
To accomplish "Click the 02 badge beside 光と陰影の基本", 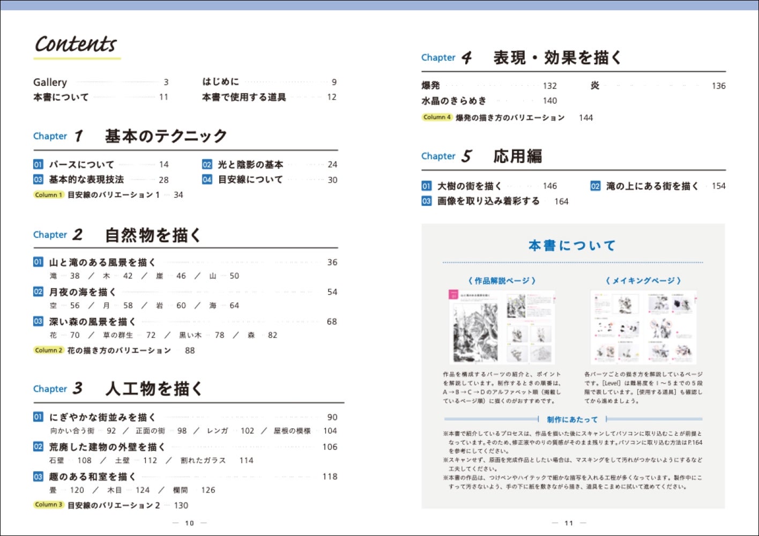I will [207, 165].
